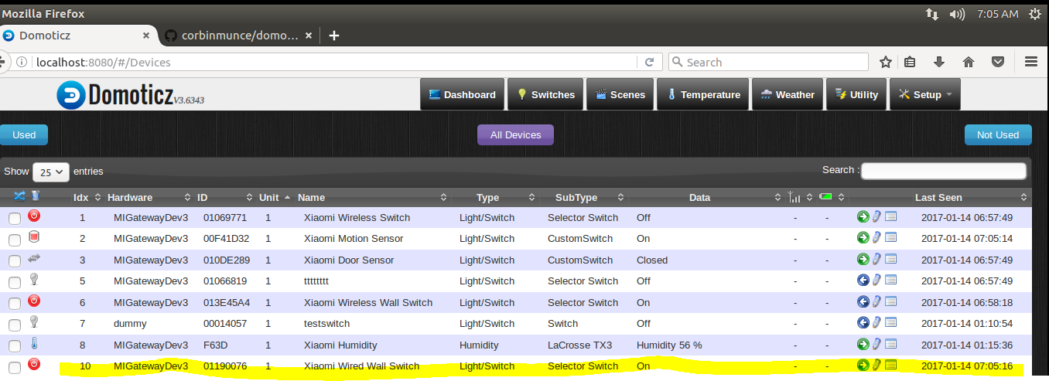Screen dimensions: 1049x381
Task: Tick the checkbox for the tttttttt device
Action: pyautogui.click(x=15, y=282)
